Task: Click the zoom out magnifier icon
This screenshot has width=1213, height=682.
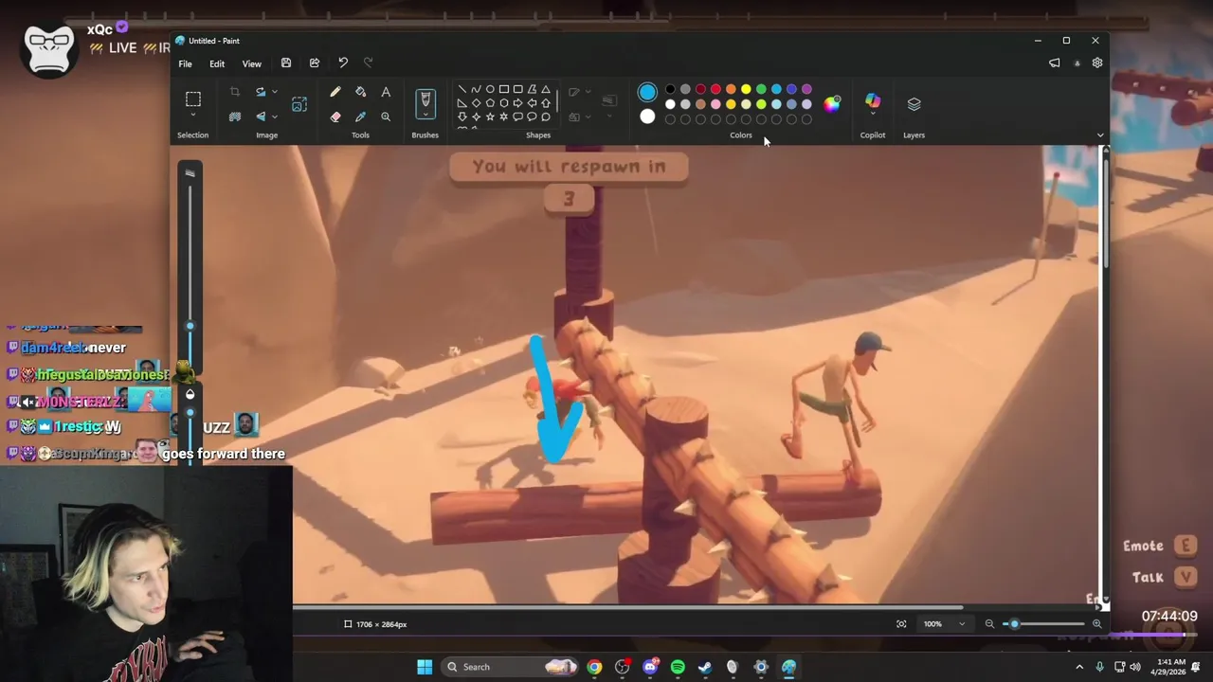Action: [989, 624]
